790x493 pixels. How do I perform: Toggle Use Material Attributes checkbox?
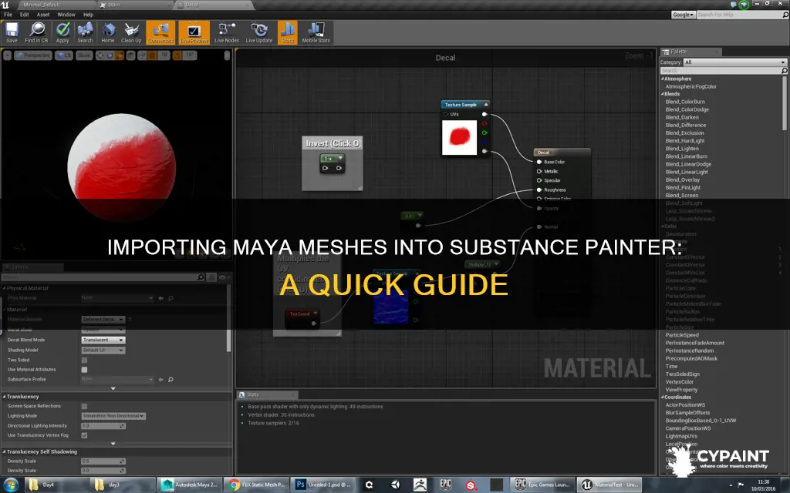click(x=84, y=370)
